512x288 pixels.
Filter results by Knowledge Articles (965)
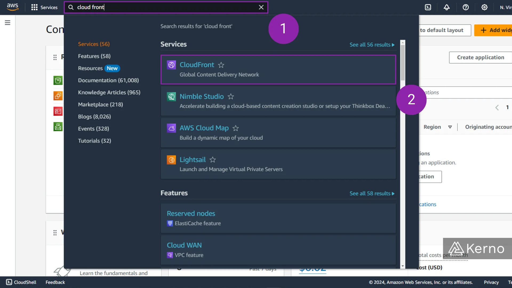pyautogui.click(x=109, y=92)
